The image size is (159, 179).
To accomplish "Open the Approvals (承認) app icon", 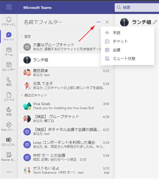I will [x=9, y=111].
